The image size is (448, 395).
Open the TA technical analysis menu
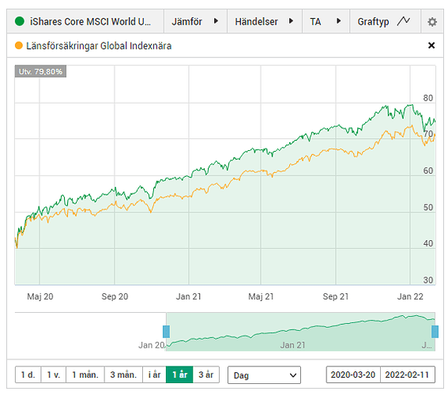click(326, 21)
